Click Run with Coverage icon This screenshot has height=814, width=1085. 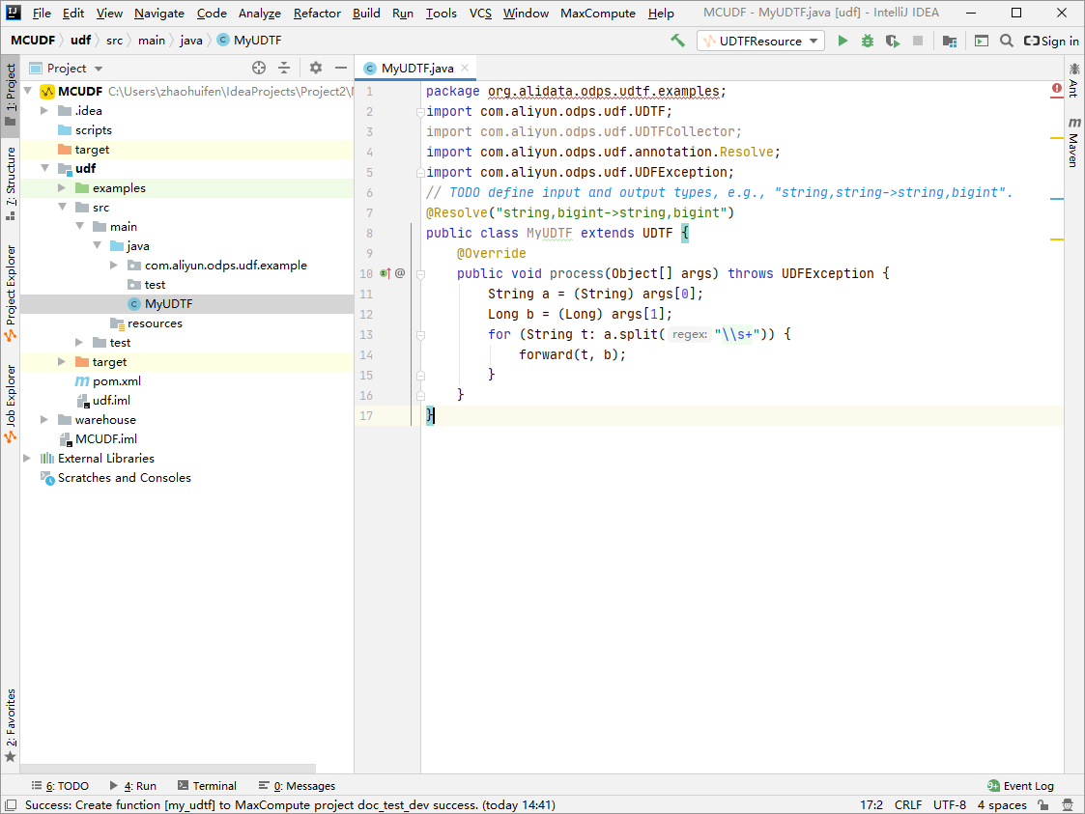tap(893, 41)
